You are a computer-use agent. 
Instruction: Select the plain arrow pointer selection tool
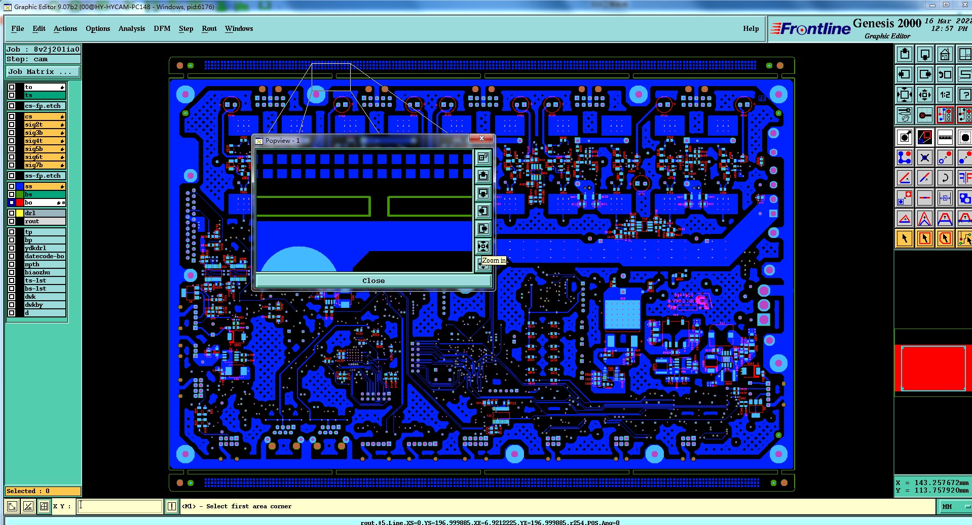pyautogui.click(x=905, y=238)
